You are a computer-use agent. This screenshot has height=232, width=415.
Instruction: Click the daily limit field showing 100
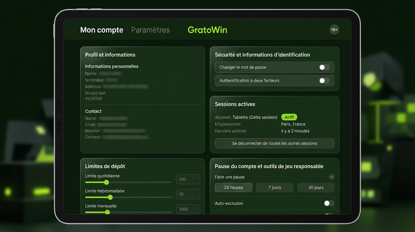(x=188, y=179)
